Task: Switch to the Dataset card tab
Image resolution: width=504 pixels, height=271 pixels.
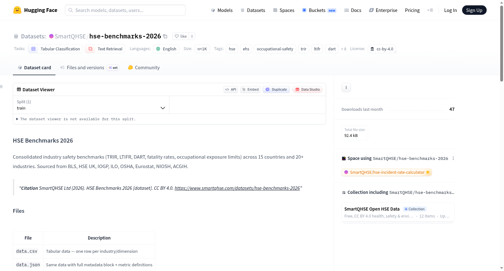Action: coord(34,68)
